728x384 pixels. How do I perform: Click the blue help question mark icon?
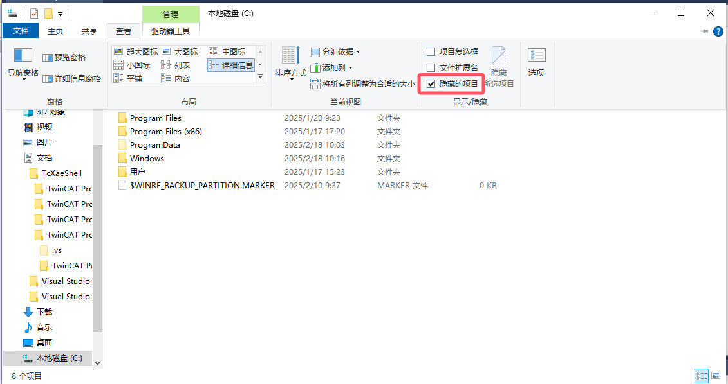(718, 31)
